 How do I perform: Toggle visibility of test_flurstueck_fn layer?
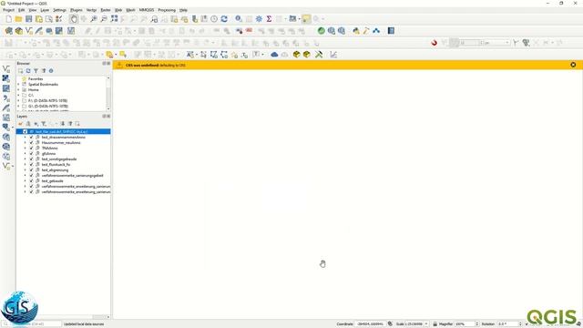(x=31, y=164)
